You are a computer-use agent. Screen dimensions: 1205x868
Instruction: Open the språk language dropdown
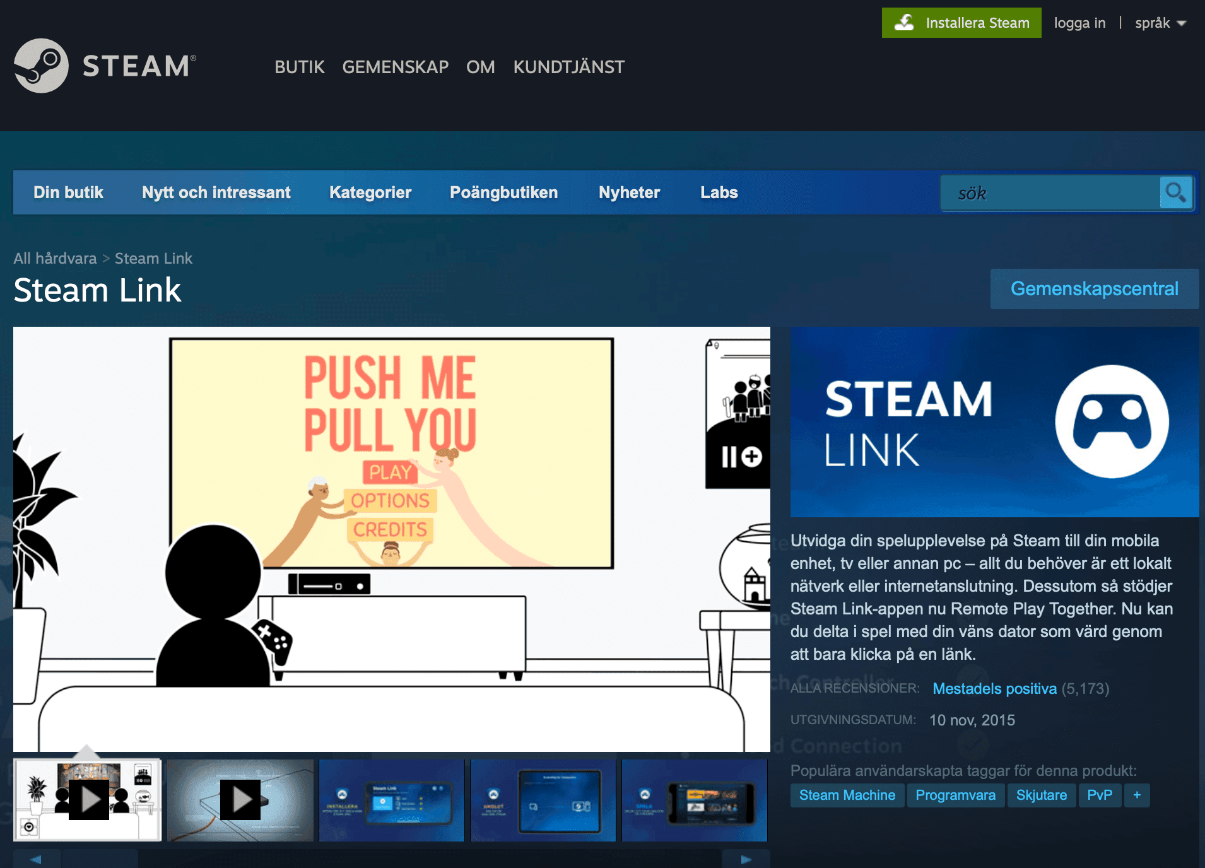(1160, 23)
